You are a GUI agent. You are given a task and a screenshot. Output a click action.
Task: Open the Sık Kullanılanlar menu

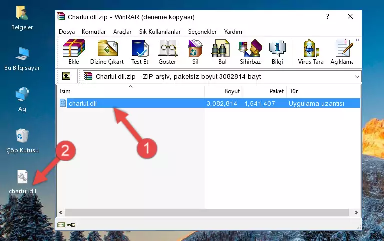coord(160,32)
